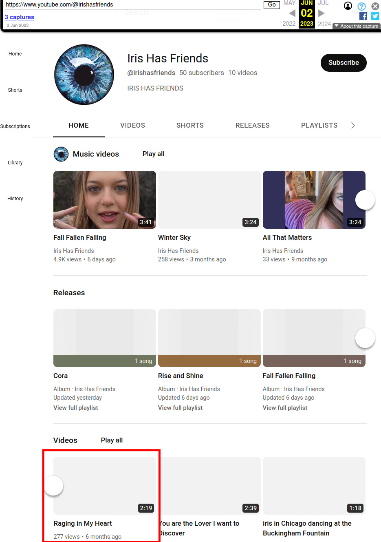The image size is (381, 542).
Task: Click the Fall Fallen Falling video title
Action: [x=80, y=237]
